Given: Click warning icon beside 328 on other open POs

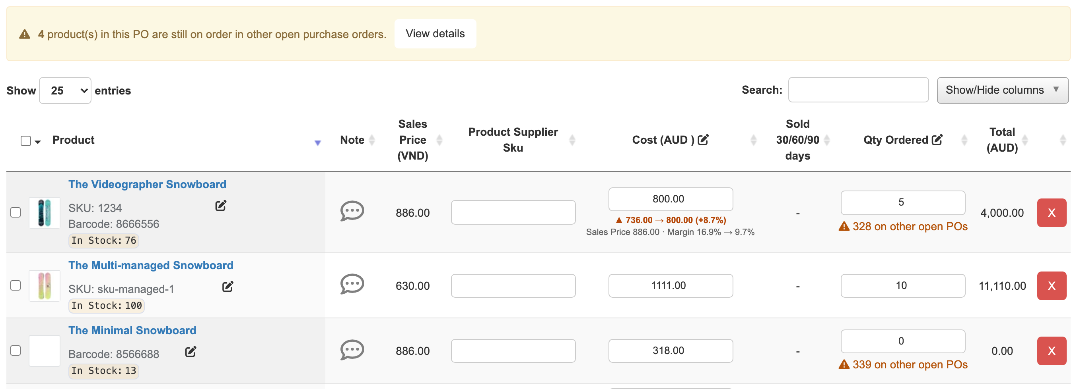Looking at the screenshot, I should (844, 226).
